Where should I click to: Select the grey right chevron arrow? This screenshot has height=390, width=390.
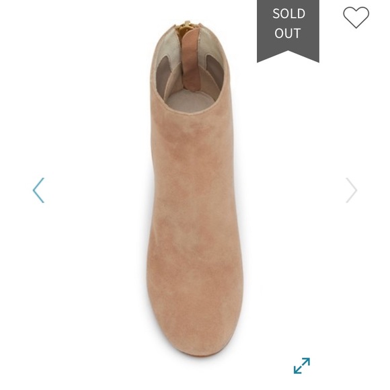[351, 190]
